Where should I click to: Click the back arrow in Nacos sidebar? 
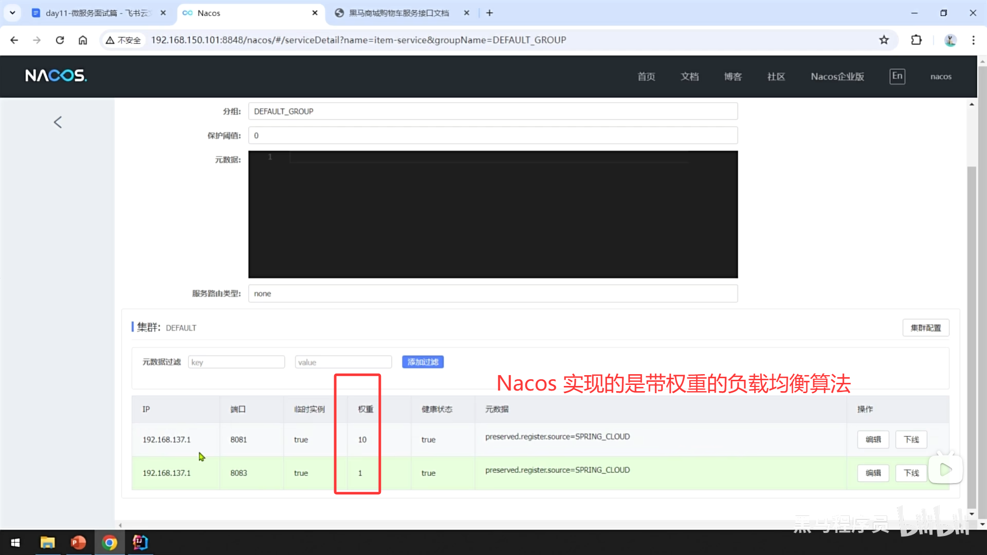(x=58, y=122)
